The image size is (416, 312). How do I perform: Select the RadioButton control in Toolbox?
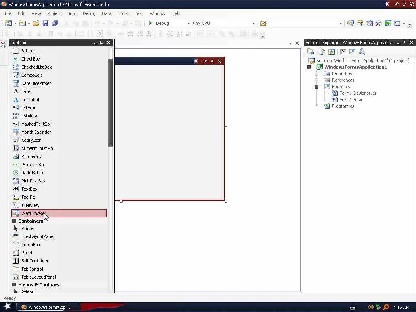pos(59,173)
